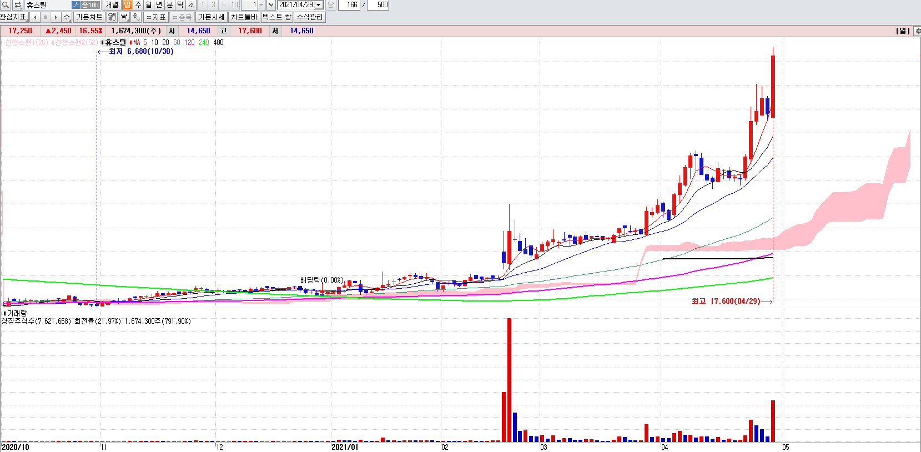Viewport: 921px width, 452px height.
Task: Open the =지표 indicator menu
Action: (156, 17)
